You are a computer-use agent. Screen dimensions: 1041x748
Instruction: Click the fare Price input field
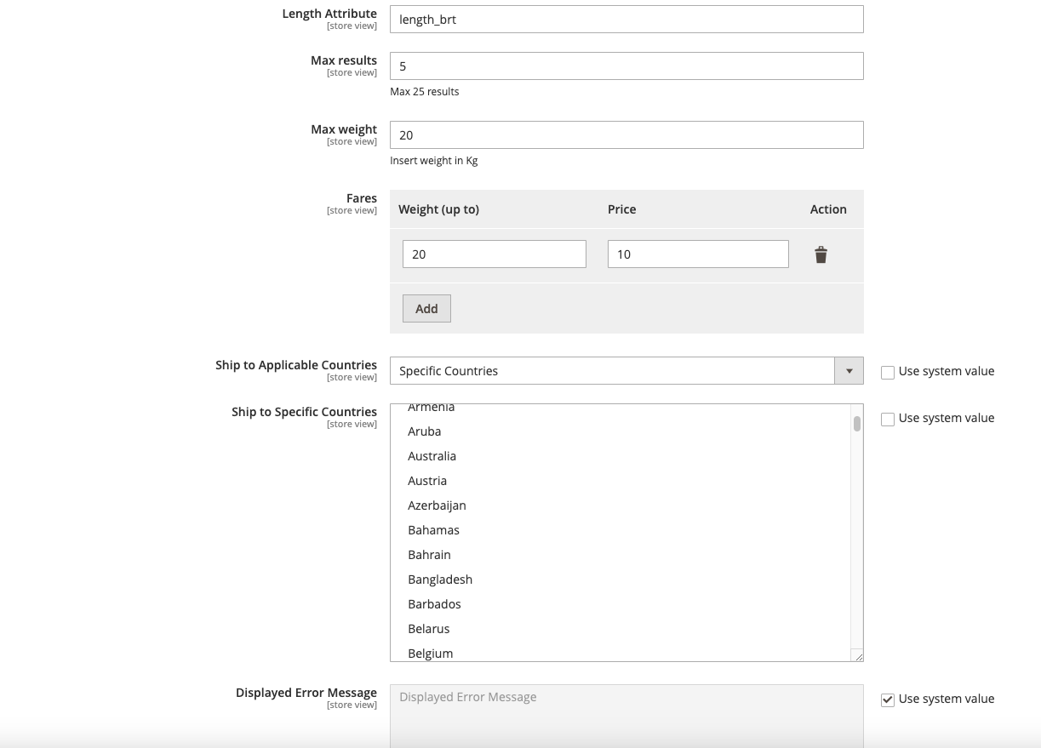(697, 254)
